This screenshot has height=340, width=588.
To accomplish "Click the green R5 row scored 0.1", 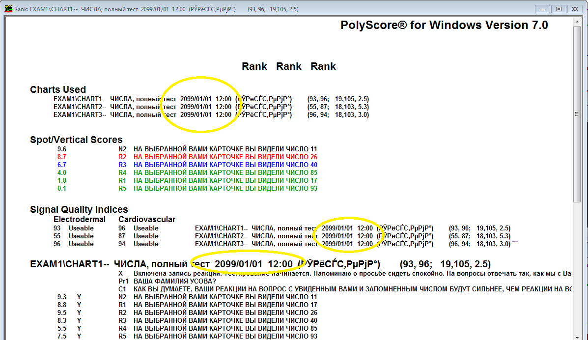I will pos(187,188).
